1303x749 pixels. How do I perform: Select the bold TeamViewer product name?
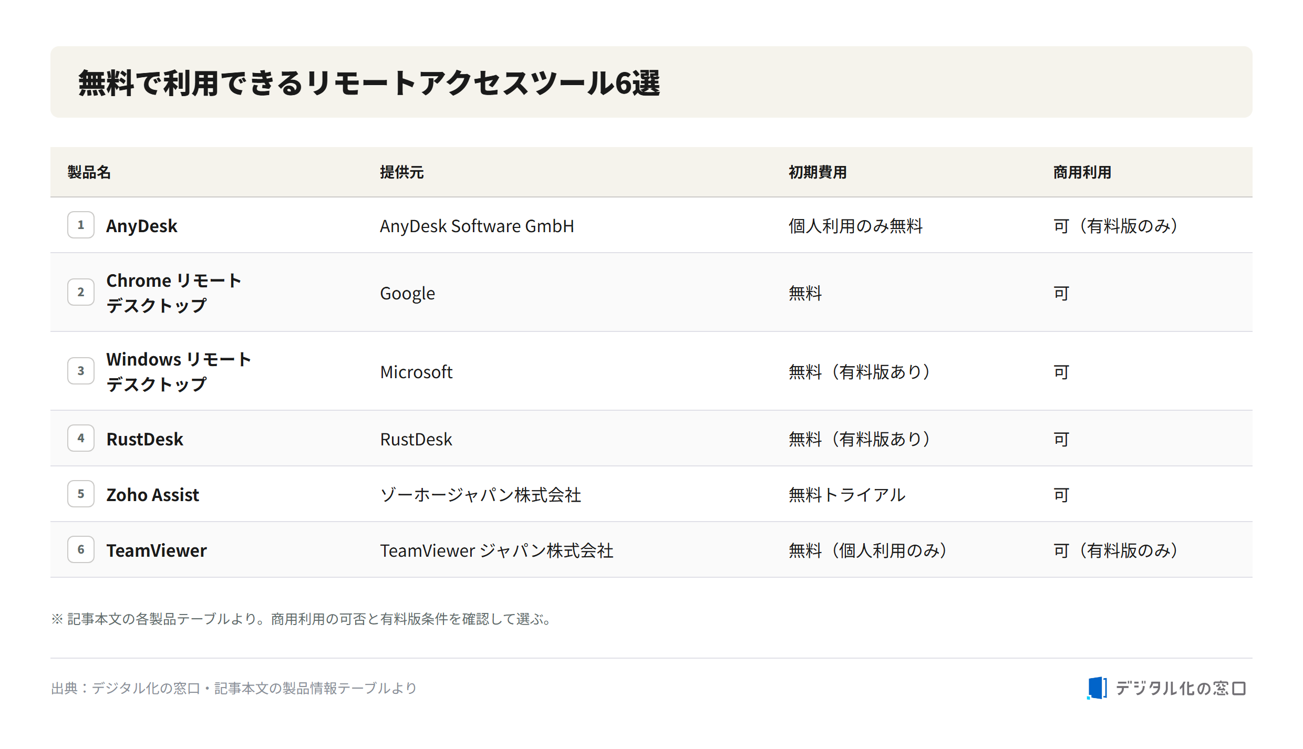pyautogui.click(x=157, y=550)
